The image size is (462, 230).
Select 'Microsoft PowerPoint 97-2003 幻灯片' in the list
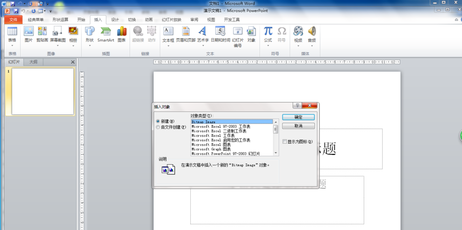click(x=232, y=153)
